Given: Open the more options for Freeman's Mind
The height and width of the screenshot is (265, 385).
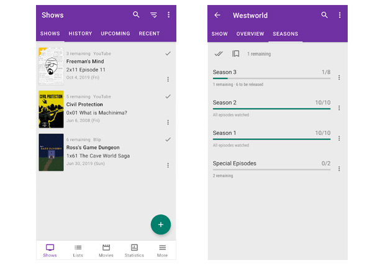Looking at the screenshot, I should pyautogui.click(x=168, y=79).
